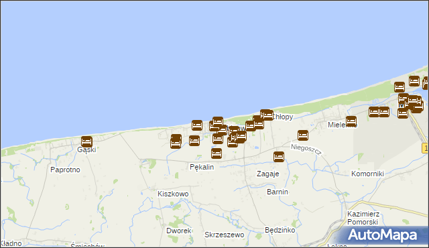Screen dimensions: 429x248
Task: Click the Kiszkowo place label
Action: pos(173,194)
